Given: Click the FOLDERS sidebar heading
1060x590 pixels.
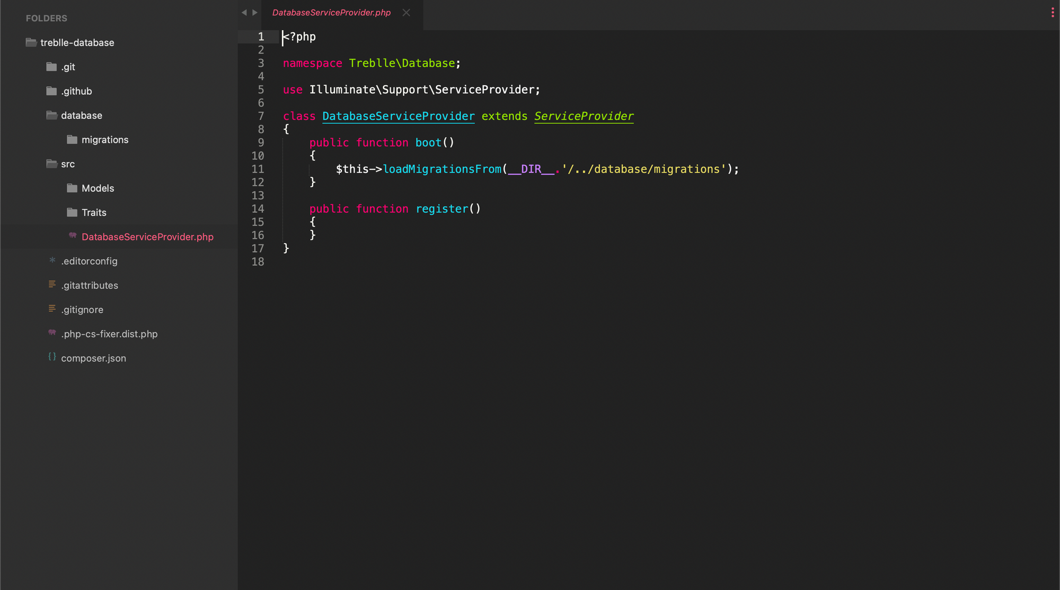Looking at the screenshot, I should point(47,18).
